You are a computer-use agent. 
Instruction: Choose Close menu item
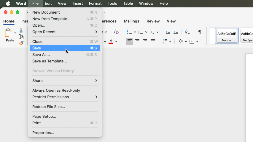(x=65, y=41)
